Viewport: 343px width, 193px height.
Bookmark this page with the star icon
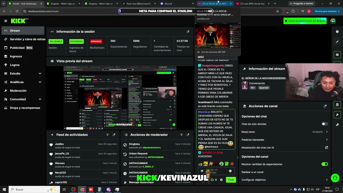(278, 11)
